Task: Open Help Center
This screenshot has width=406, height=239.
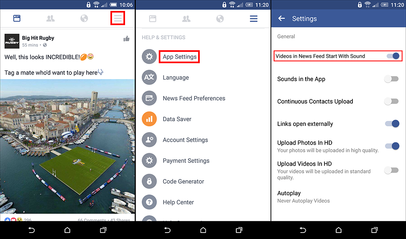Action: pos(178,202)
